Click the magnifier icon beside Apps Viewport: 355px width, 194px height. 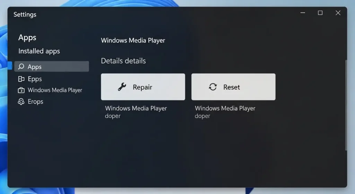[21, 66]
